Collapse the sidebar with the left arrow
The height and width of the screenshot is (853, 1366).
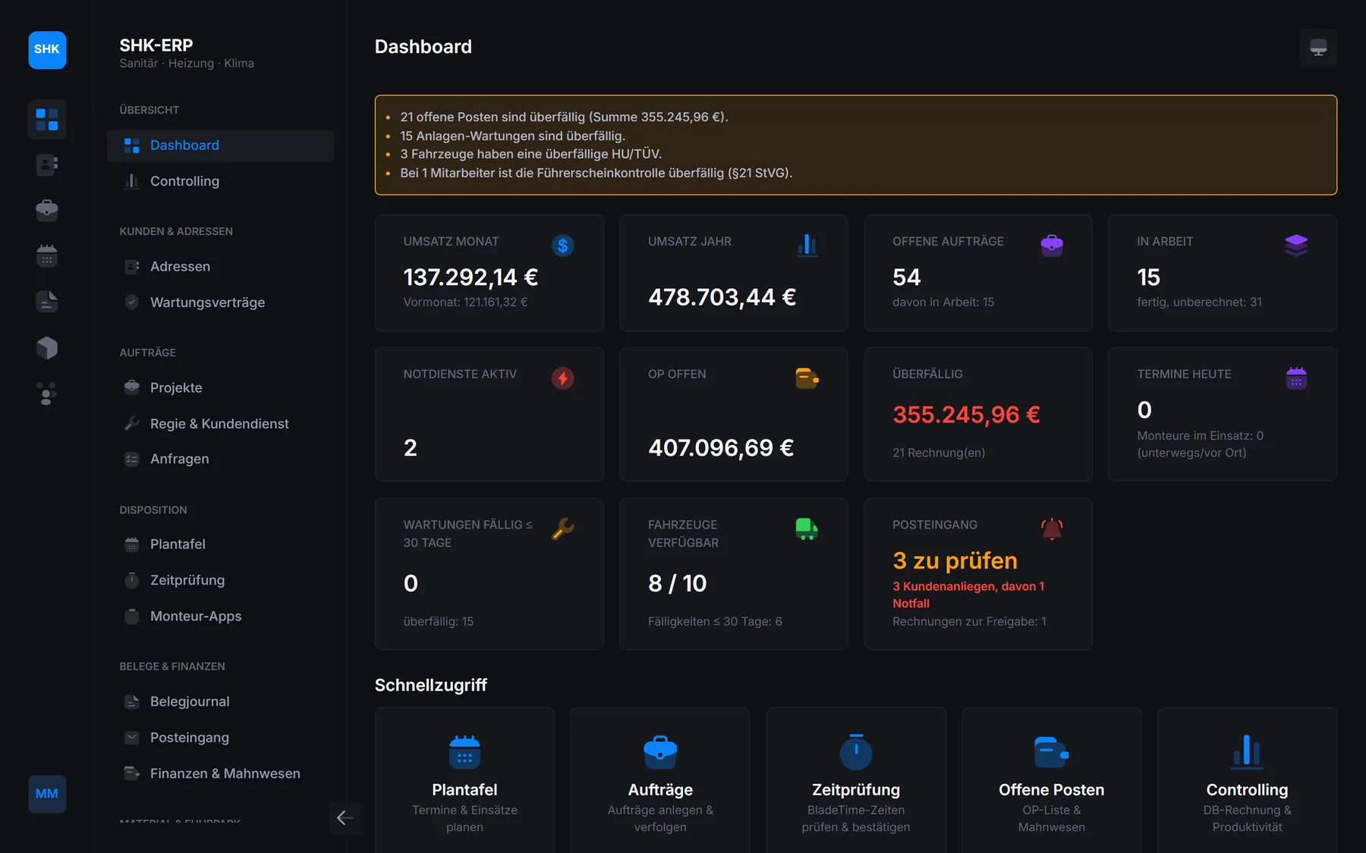click(345, 818)
